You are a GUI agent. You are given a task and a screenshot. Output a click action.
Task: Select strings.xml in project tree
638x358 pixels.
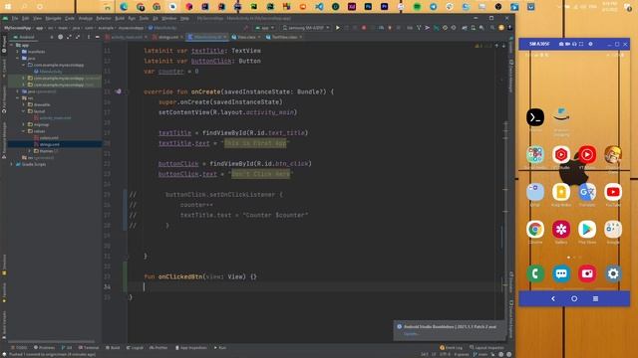(x=50, y=144)
